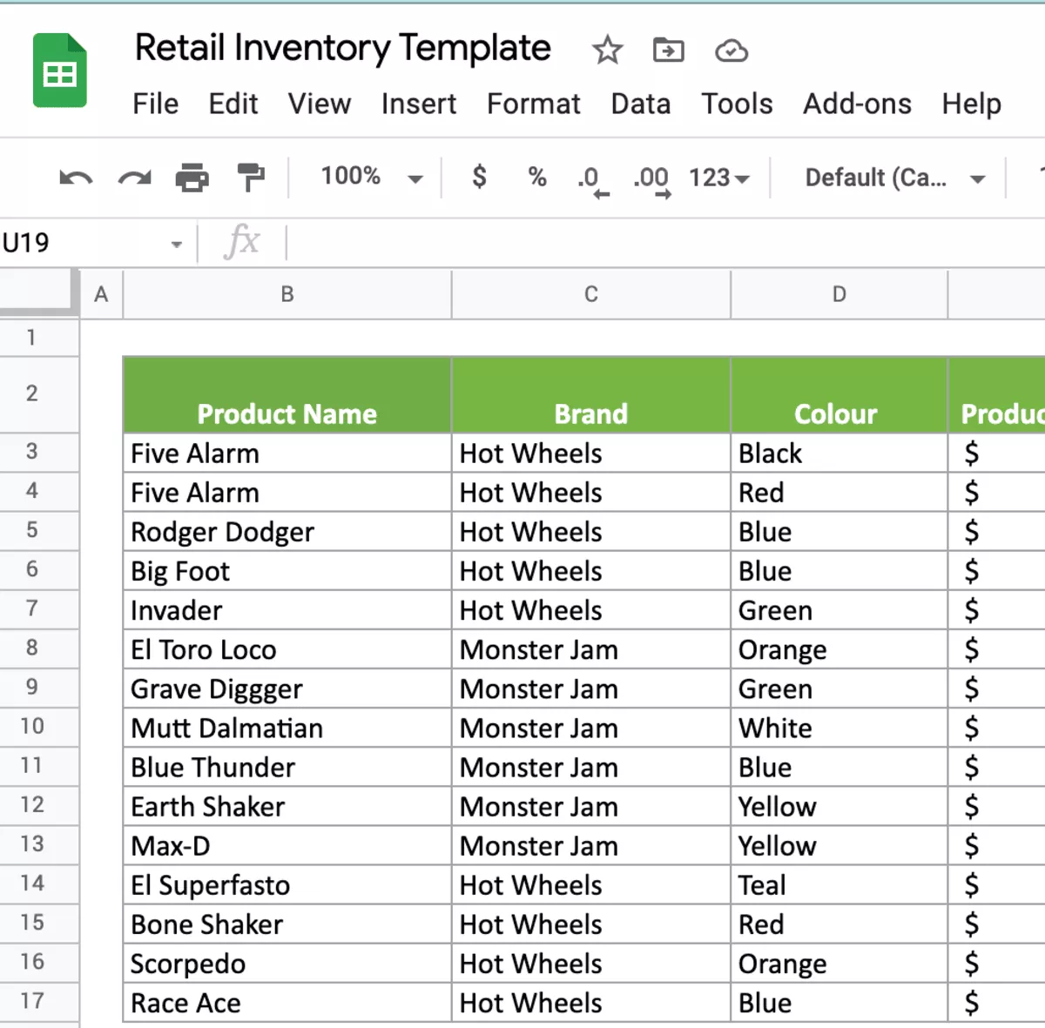This screenshot has width=1045, height=1028.
Task: Click the Brand header cell
Action: click(591, 395)
